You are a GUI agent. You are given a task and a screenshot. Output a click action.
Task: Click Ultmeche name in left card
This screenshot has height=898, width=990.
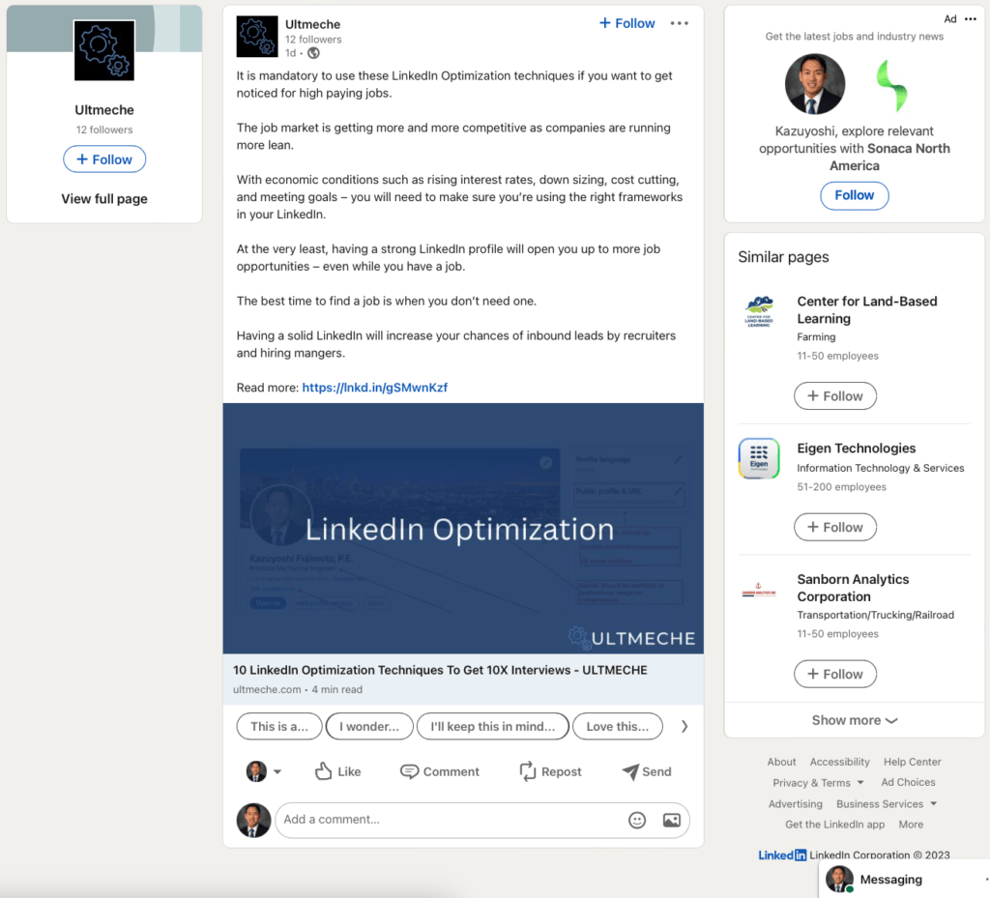point(104,110)
